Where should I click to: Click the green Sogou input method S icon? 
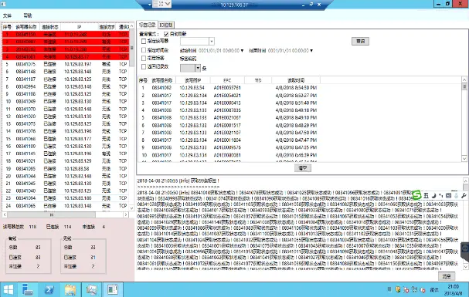[416, 195]
